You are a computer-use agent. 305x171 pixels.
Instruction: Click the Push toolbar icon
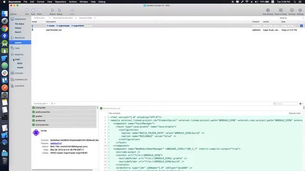pyautogui.click(x=33, y=10)
